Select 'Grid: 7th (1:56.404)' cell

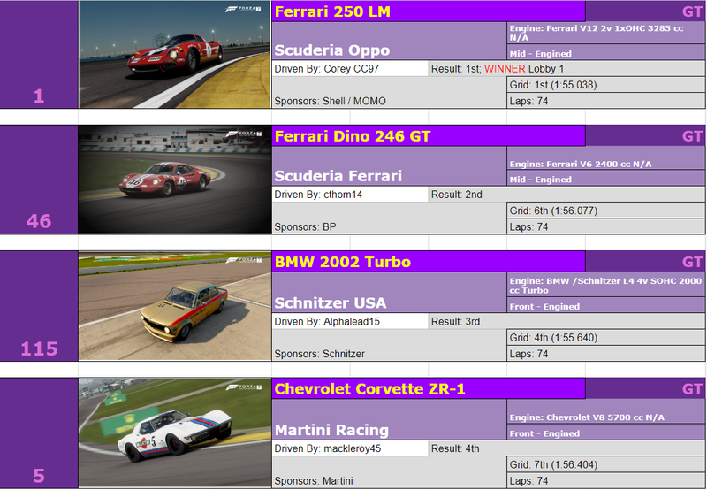[x=606, y=464]
